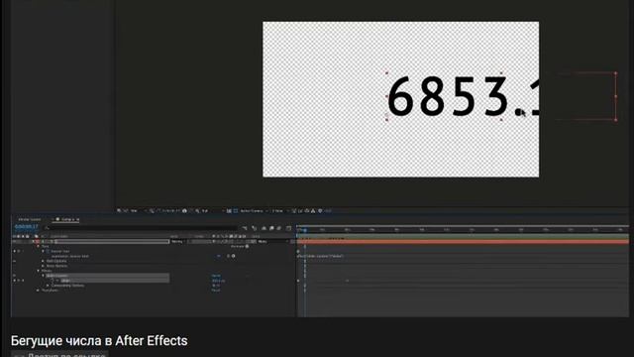Open the 1 View layout dropdown
634x357 pixels.
[279, 211]
